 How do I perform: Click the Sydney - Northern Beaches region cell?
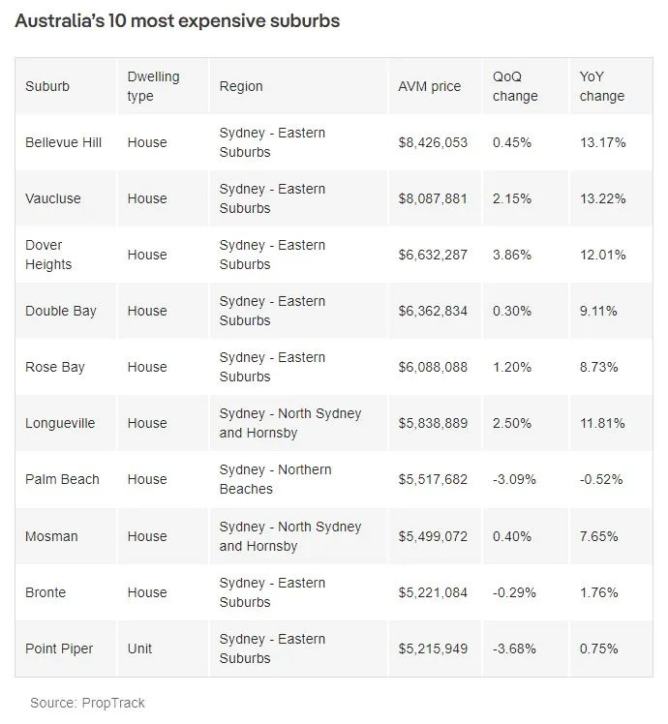tap(275, 479)
